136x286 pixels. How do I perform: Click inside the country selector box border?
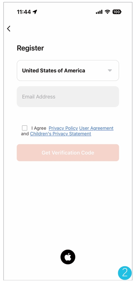coord(68,71)
